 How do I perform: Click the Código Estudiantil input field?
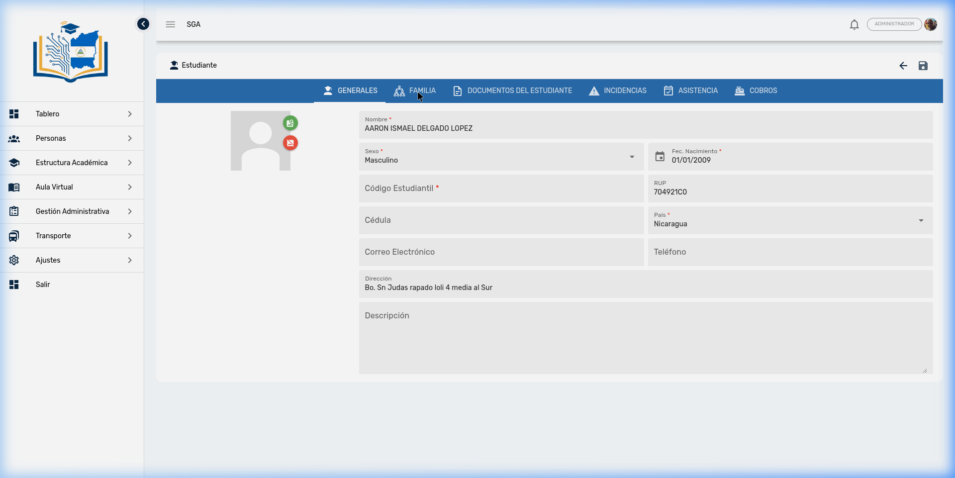point(501,189)
